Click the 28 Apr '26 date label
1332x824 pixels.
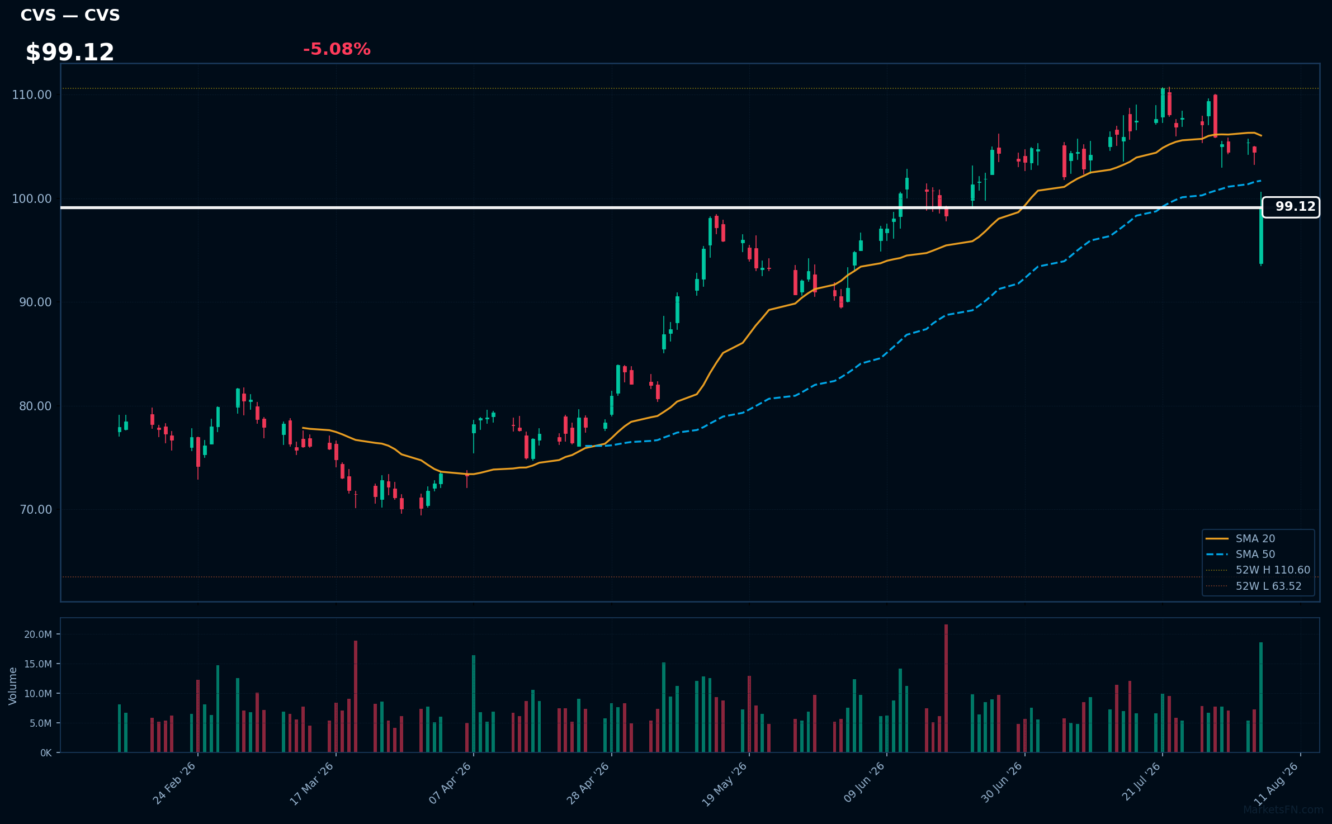pyautogui.click(x=588, y=783)
